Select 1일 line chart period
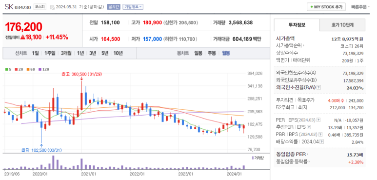This screenshot has width=377, height=180. [35, 53]
